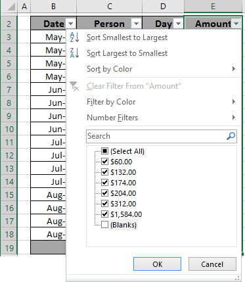Expand the Number Filters submenu arrow
This screenshot has height=282, width=245.
[x=234, y=118]
